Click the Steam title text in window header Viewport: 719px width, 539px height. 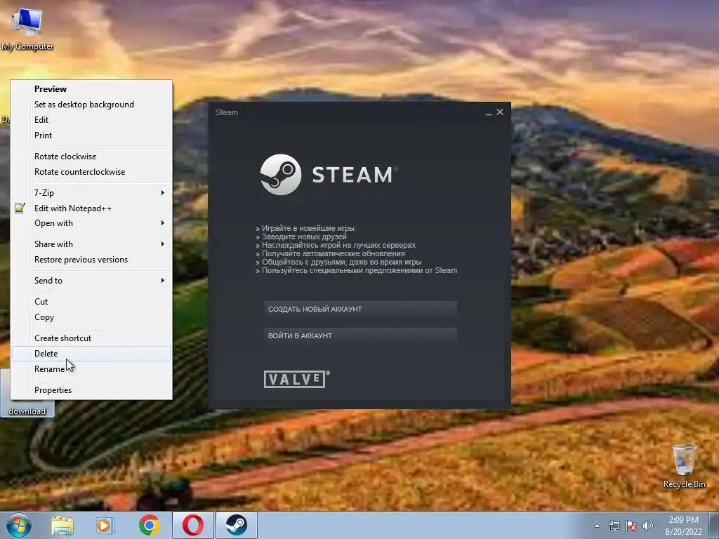pos(227,112)
